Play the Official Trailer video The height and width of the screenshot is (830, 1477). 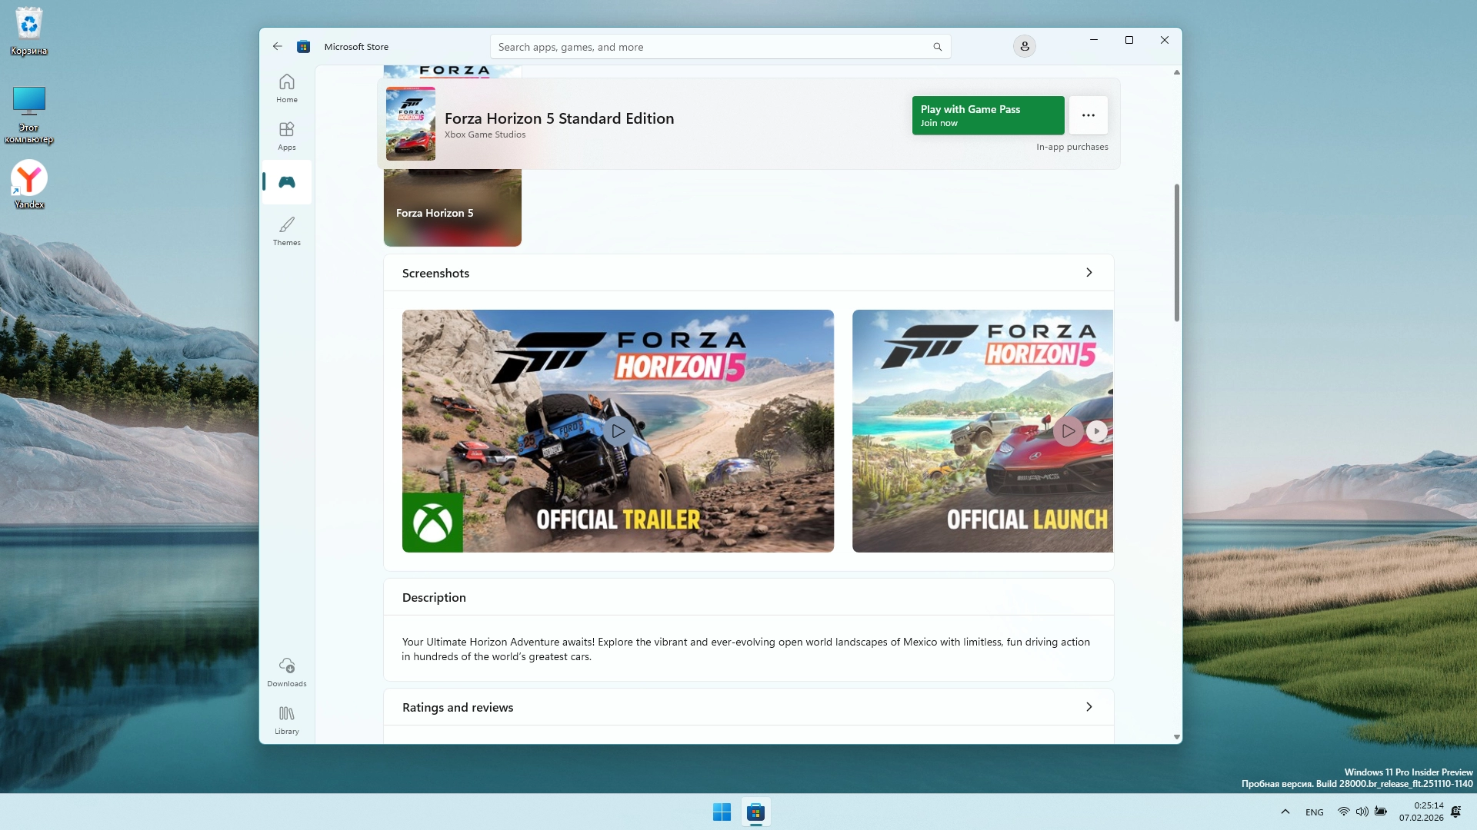618,431
